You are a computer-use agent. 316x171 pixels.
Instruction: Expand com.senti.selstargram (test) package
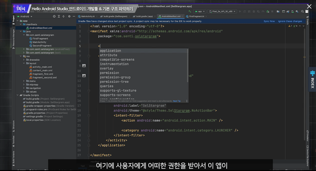click(x=24, y=53)
